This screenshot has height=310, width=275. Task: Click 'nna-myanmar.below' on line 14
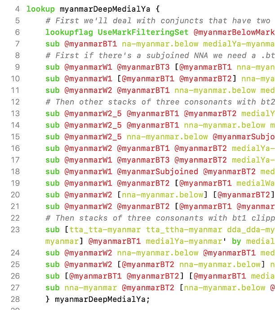(225, 125)
